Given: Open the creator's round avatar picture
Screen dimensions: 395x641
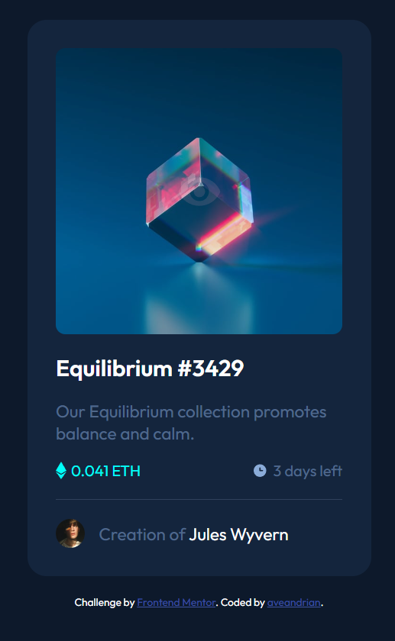Looking at the screenshot, I should pyautogui.click(x=70, y=533).
